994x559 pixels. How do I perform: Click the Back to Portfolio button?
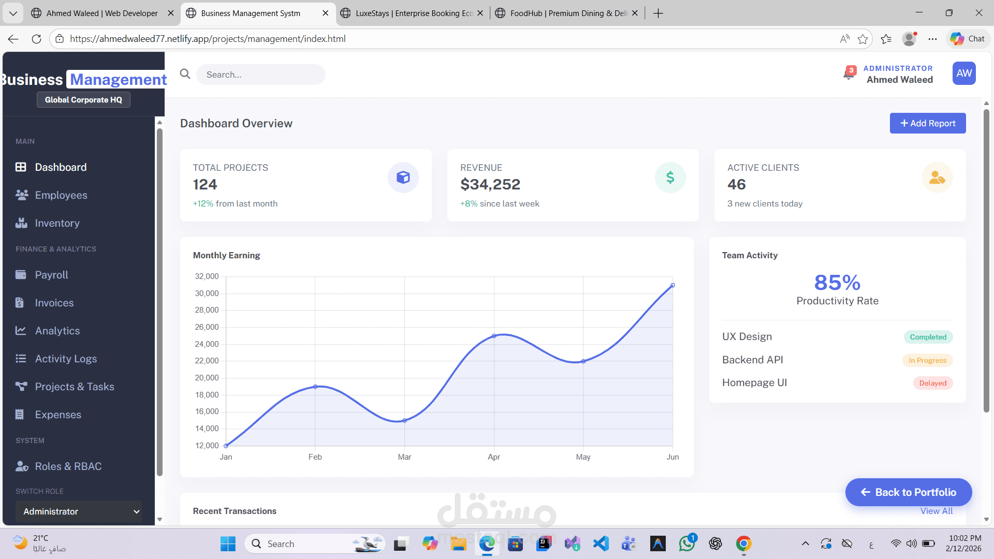pyautogui.click(x=908, y=492)
